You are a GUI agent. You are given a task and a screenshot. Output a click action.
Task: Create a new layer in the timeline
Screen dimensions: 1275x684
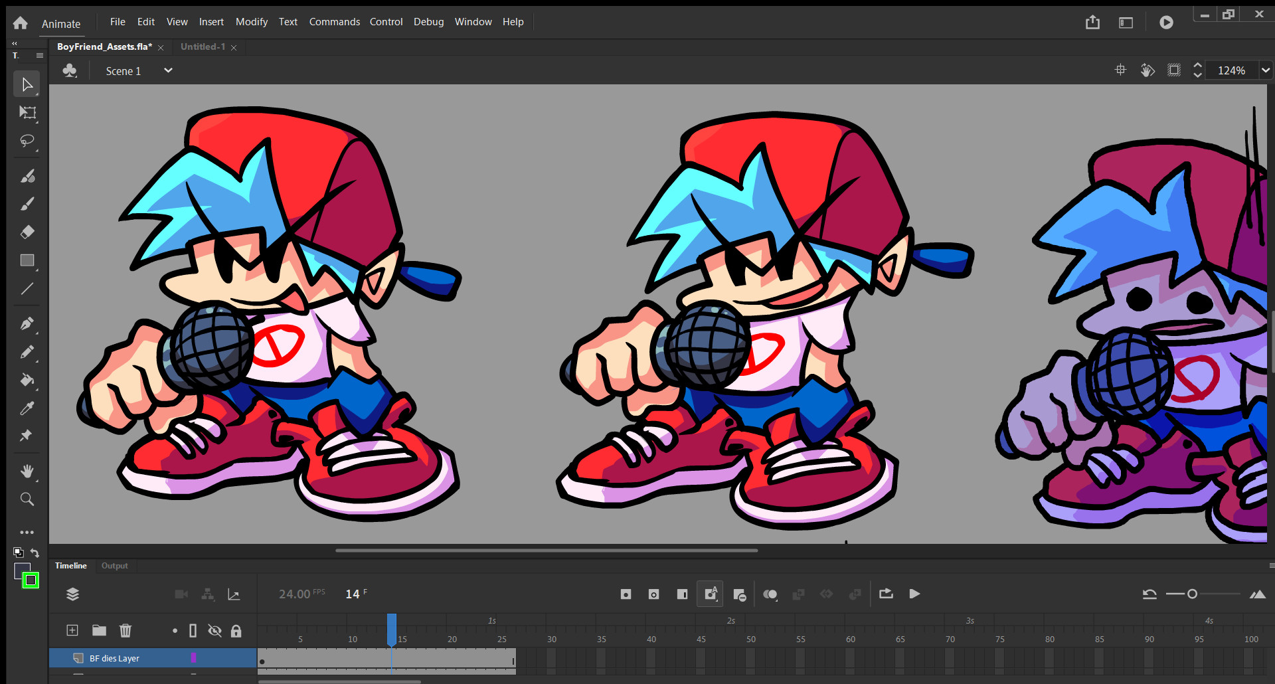coord(72,630)
